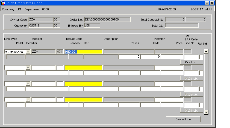The width and height of the screenshot is (230, 128).
Task: Click the second row's Pallet field
Action: click(x=16, y=73)
